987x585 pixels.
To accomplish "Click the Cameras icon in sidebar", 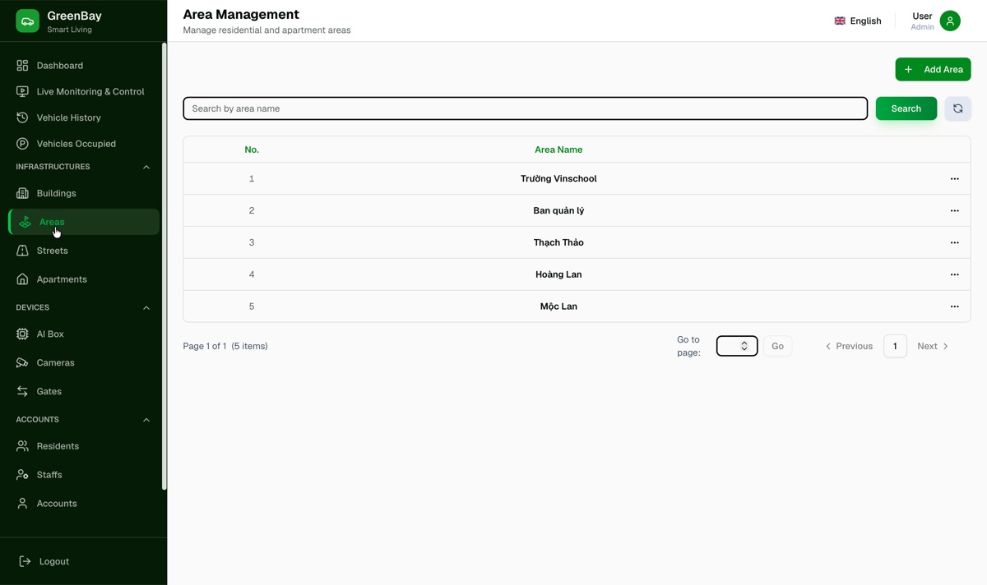I will point(22,362).
